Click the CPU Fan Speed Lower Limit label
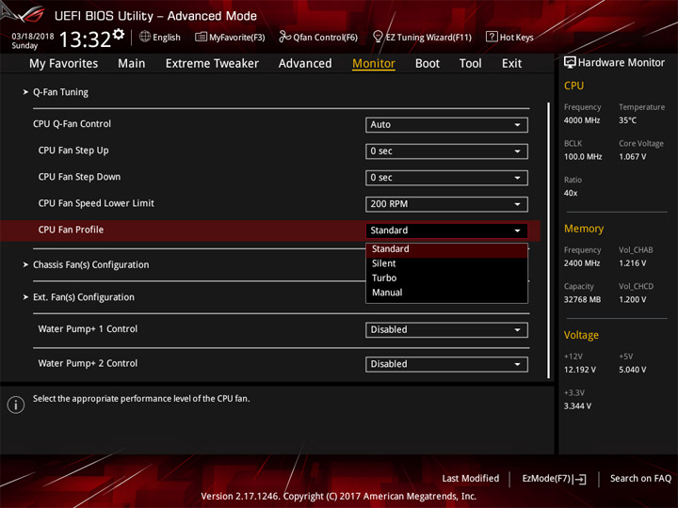678x508 pixels. click(x=96, y=203)
